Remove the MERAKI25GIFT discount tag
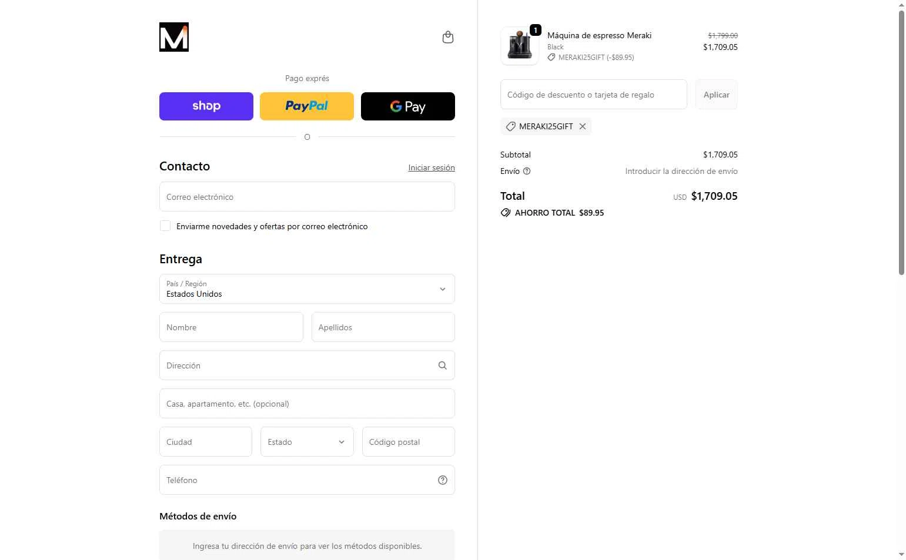The image size is (906, 560). (583, 126)
